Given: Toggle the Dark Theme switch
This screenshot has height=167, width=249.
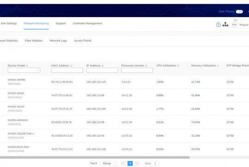Looking at the screenshot, I should point(239,12).
